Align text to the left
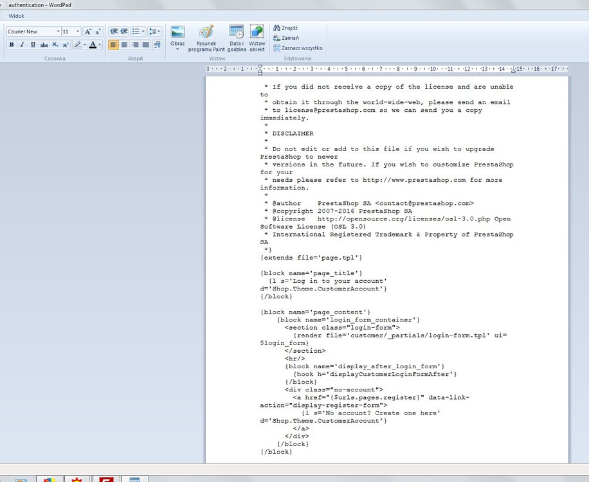 click(113, 45)
